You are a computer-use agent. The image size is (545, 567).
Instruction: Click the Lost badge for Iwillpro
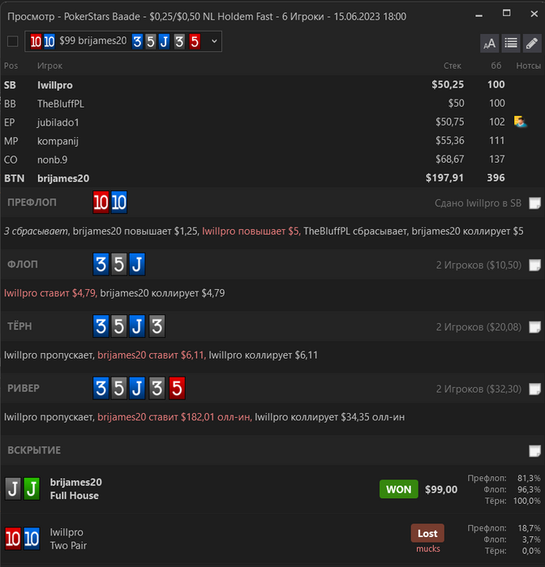click(x=427, y=533)
